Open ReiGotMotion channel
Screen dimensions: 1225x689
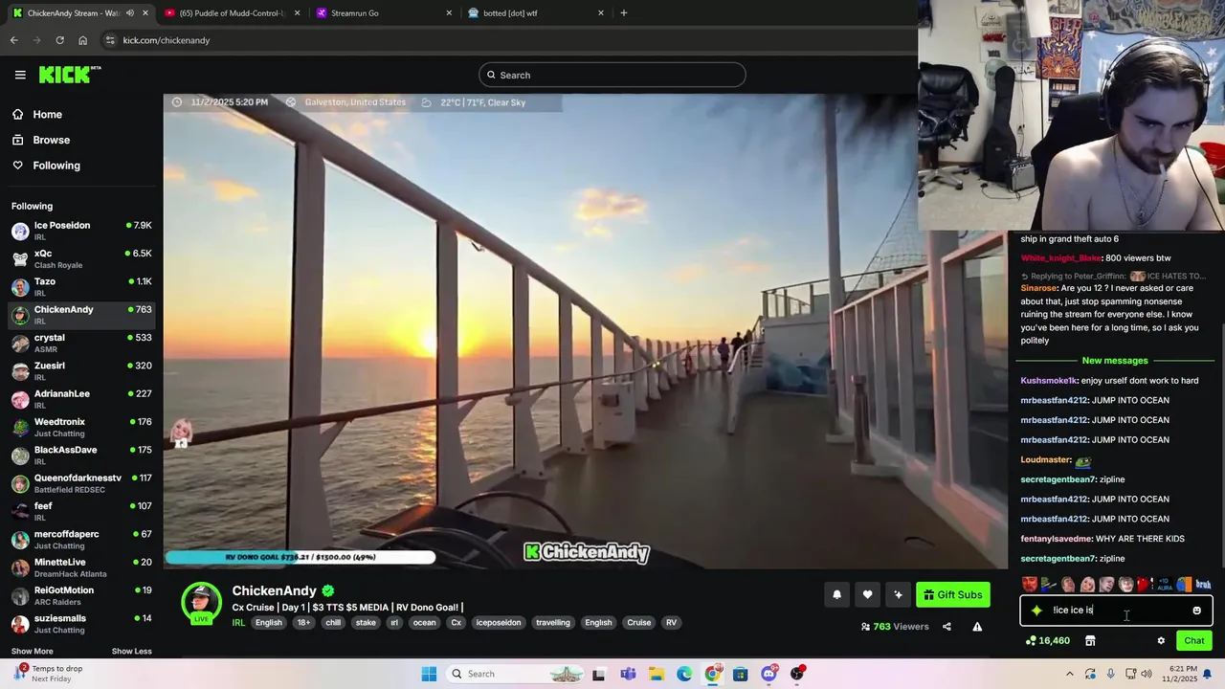coord(81,595)
